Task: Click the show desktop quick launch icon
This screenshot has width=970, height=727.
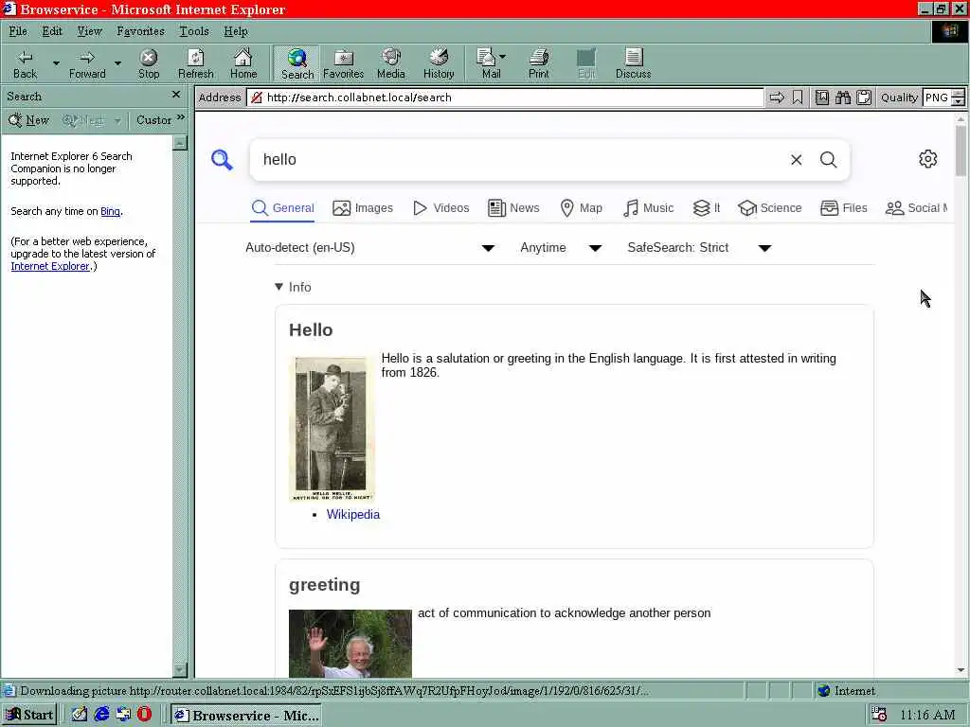Action: tap(80, 714)
